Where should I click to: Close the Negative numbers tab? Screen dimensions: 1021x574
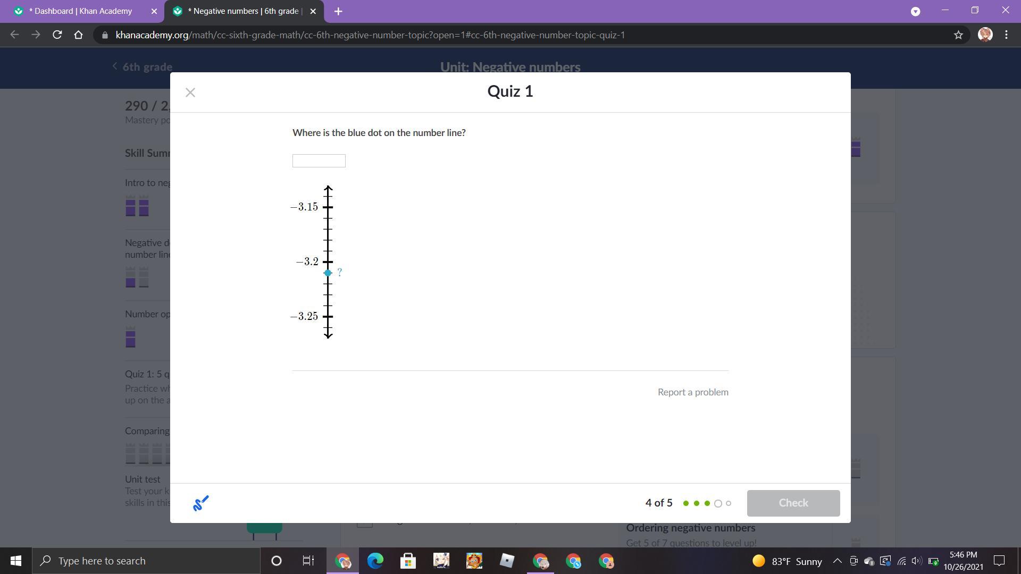pos(313,11)
